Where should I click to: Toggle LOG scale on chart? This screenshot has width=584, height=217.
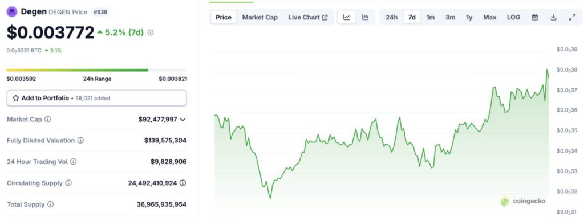513,17
